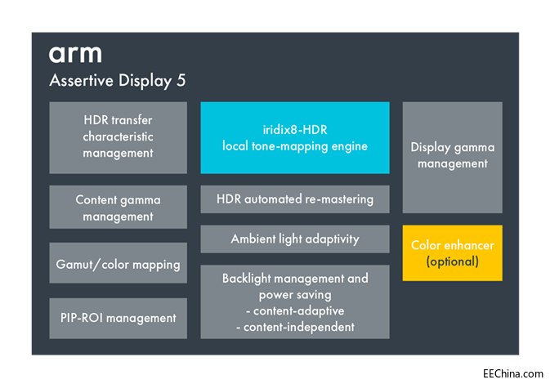
Task: Select the Backlight management and power saving block
Action: pyautogui.click(x=295, y=302)
